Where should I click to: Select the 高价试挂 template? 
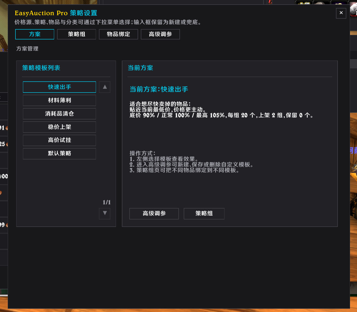pos(59,140)
